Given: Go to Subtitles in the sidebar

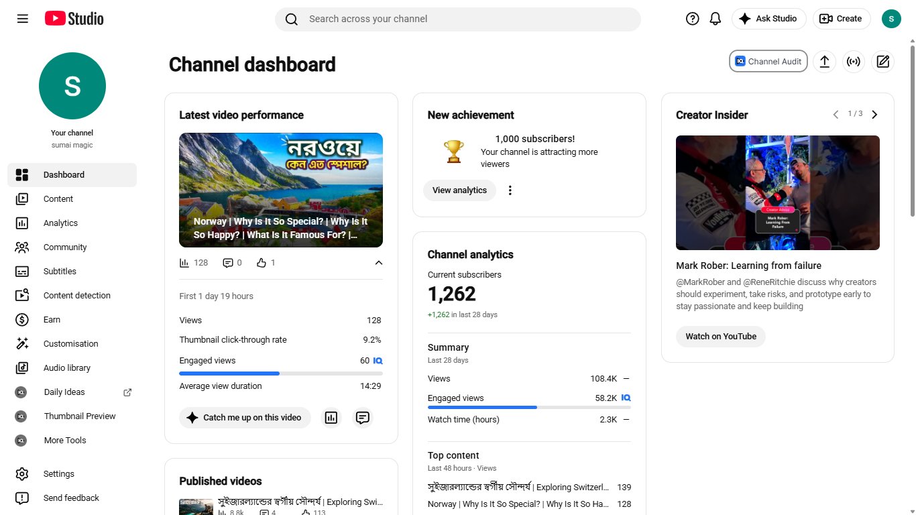Looking at the screenshot, I should tap(72, 272).
